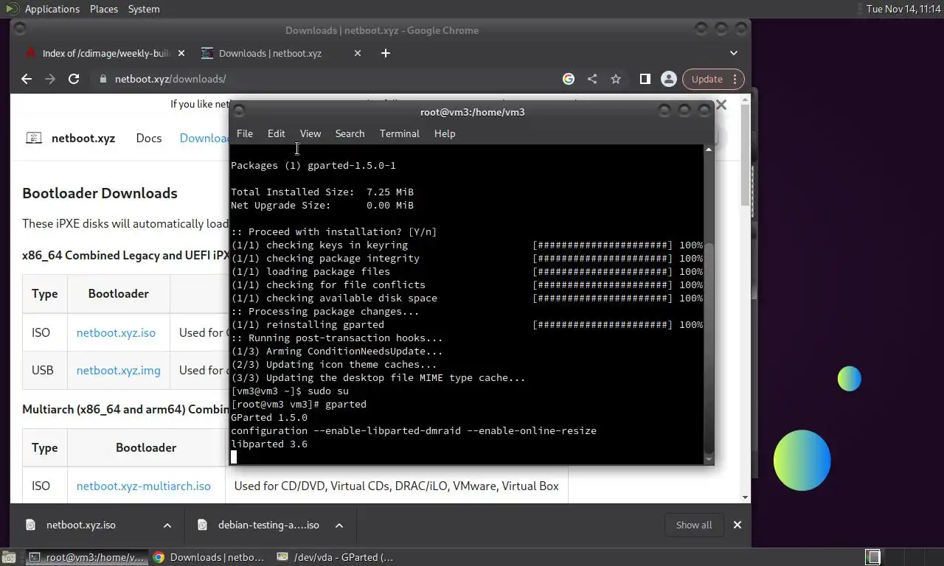The width and height of the screenshot is (944, 566).
Task: Click the terminal scrollbar up arrow
Action: point(709,150)
